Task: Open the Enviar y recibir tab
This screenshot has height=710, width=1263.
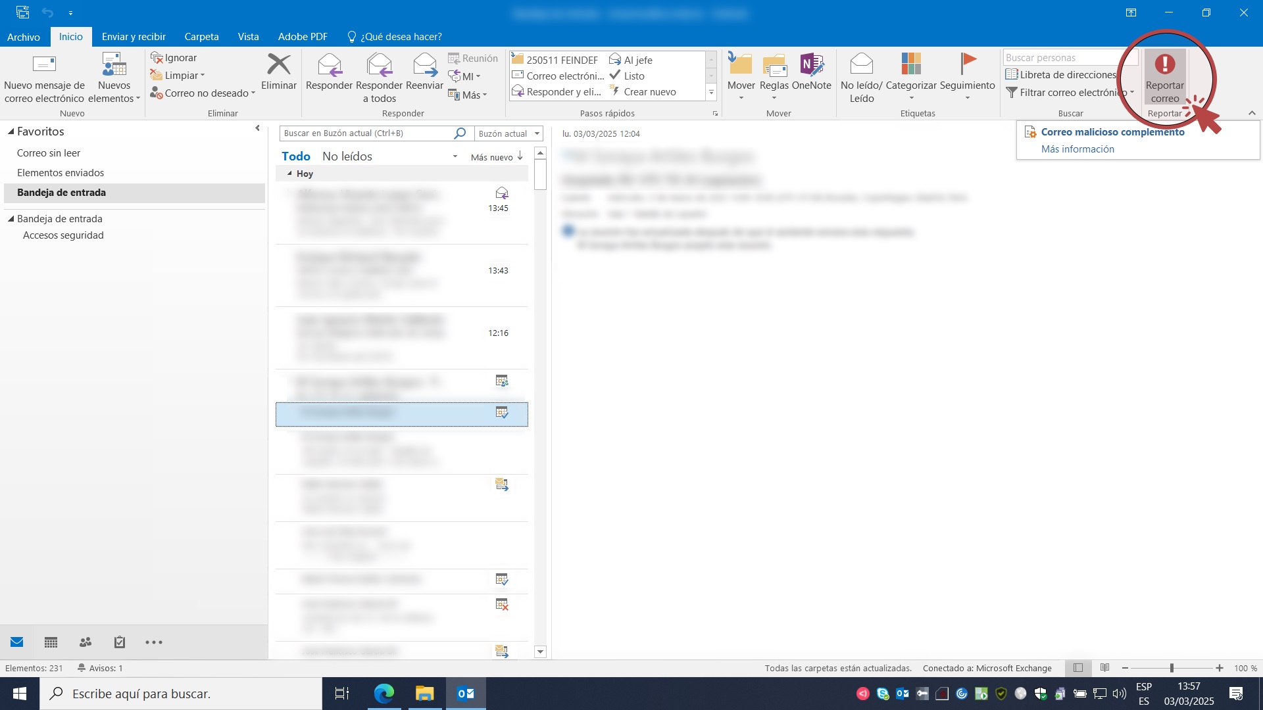Action: (134, 37)
